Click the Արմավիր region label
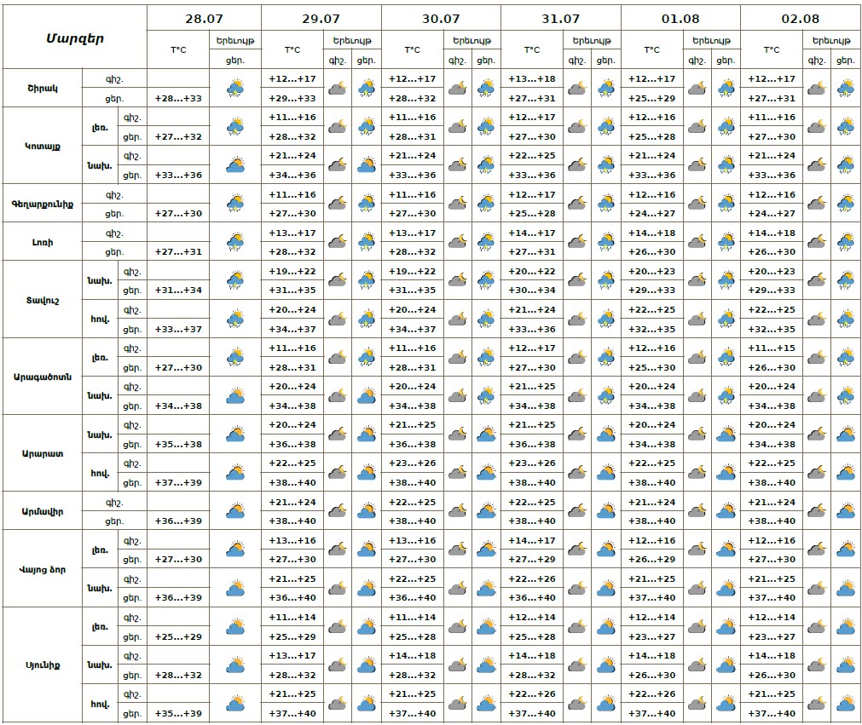 [x=43, y=511]
